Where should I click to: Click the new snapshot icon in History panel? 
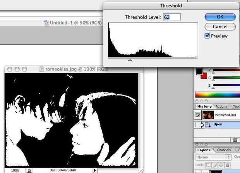point(235,140)
